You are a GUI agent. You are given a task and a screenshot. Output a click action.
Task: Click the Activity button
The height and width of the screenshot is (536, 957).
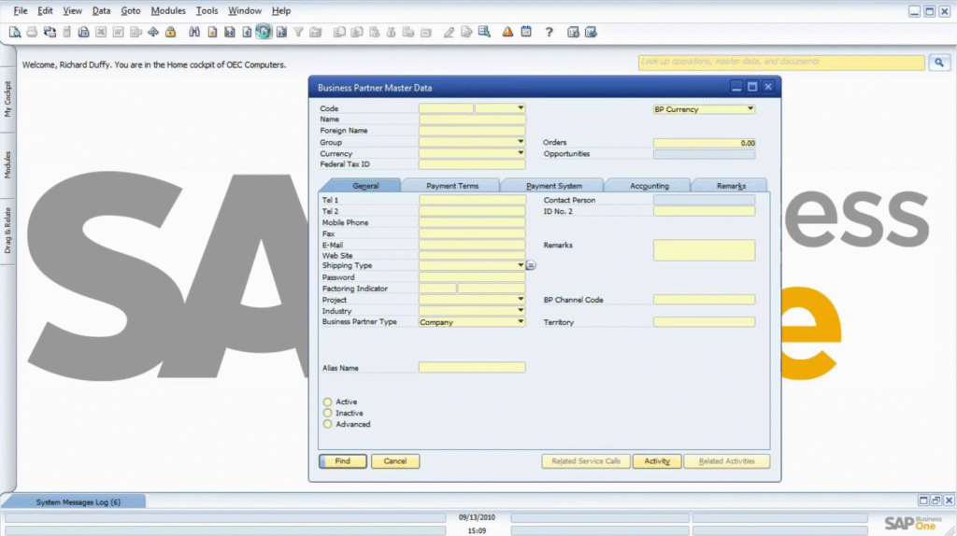pos(657,461)
